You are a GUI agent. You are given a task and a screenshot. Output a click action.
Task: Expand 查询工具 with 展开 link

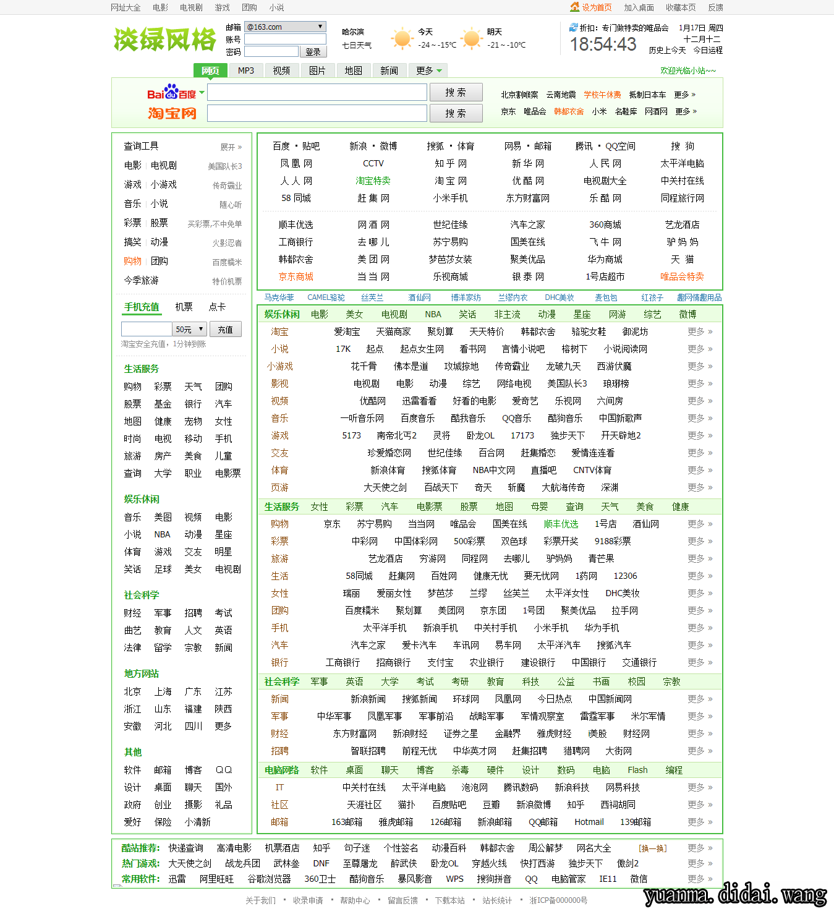[x=231, y=147]
